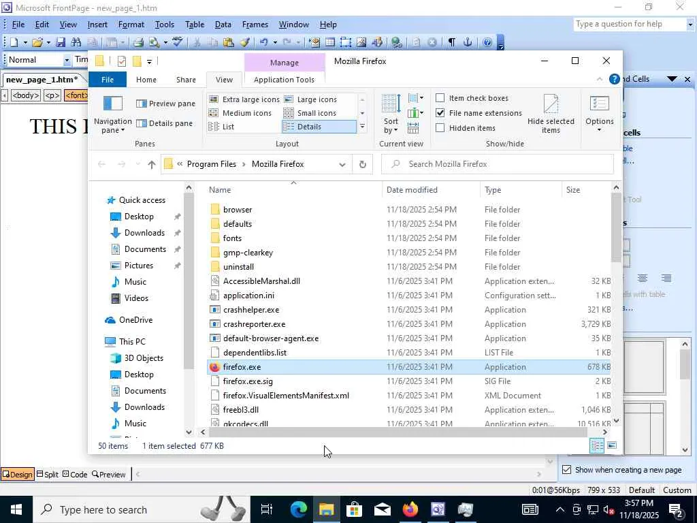
Task: Click FrontPage Insert Picture icon
Action: coord(361,42)
